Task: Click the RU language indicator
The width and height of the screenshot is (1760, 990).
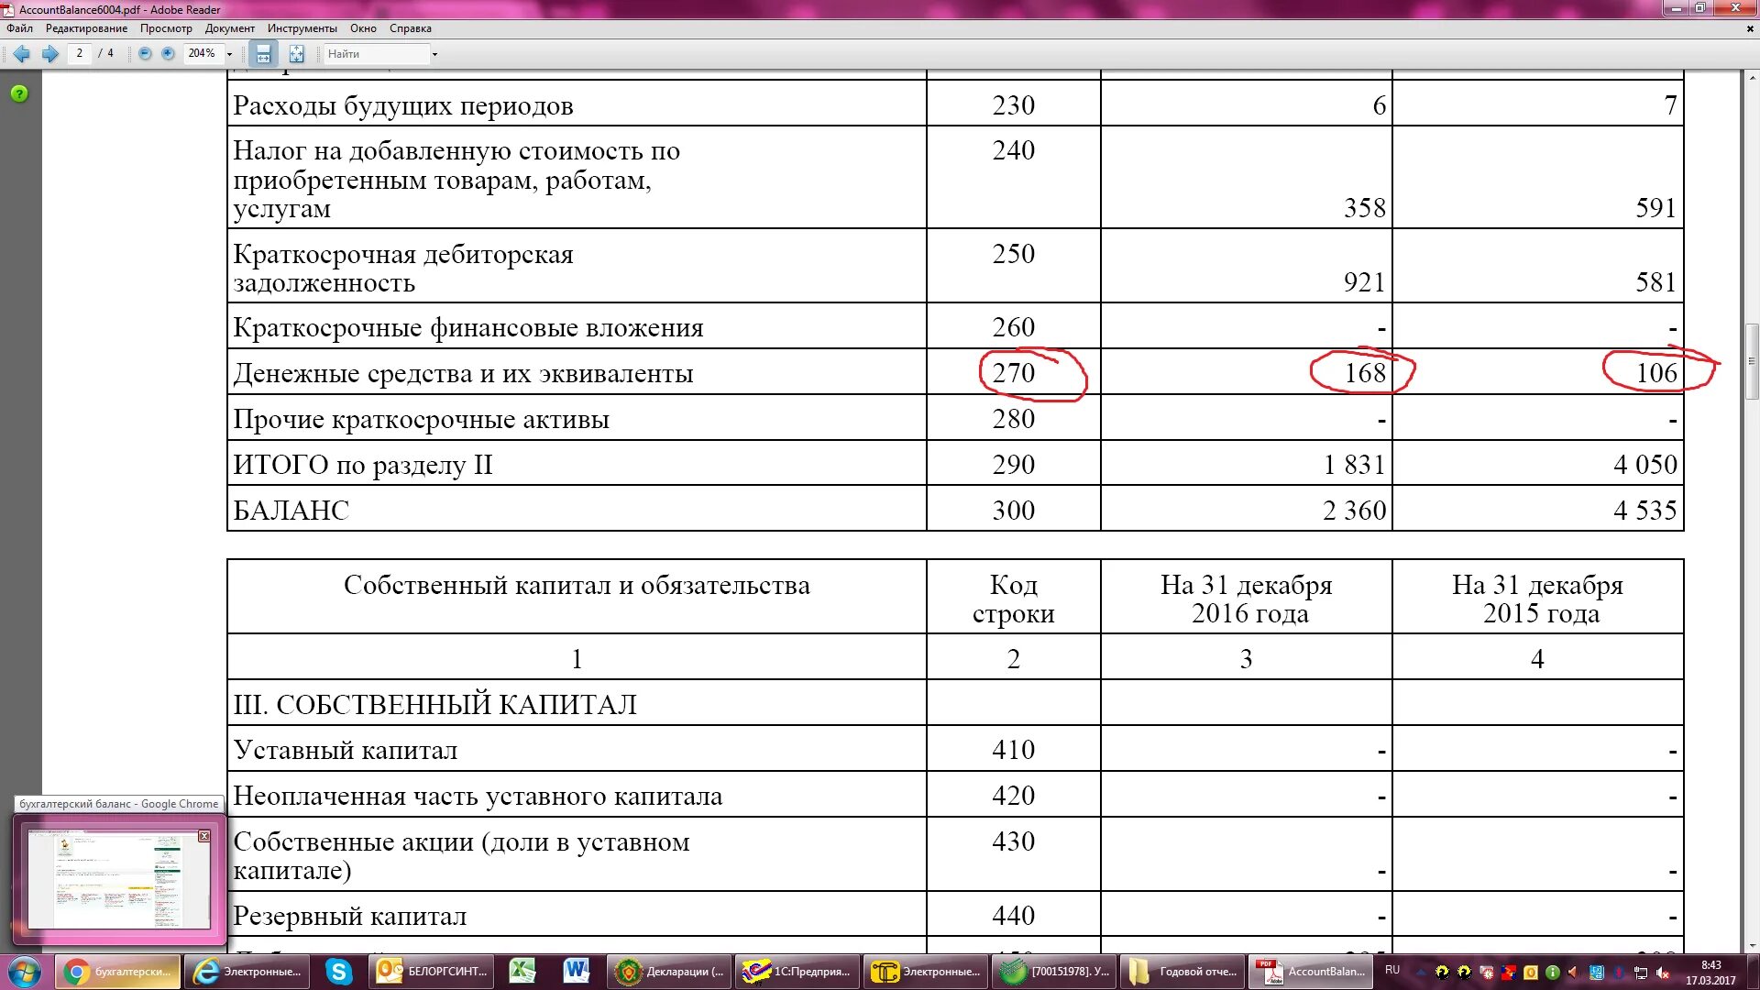Action: coord(1392,970)
